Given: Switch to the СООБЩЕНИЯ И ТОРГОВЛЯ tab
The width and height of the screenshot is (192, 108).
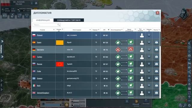Looking at the screenshot, I should 69,20.
